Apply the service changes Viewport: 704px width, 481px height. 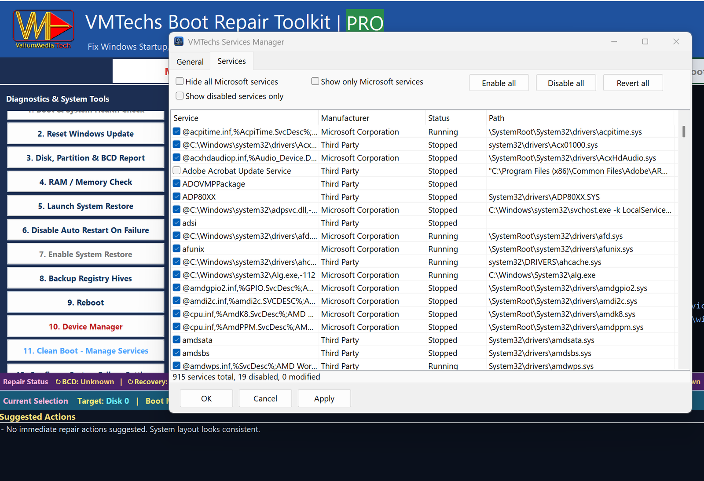click(324, 398)
